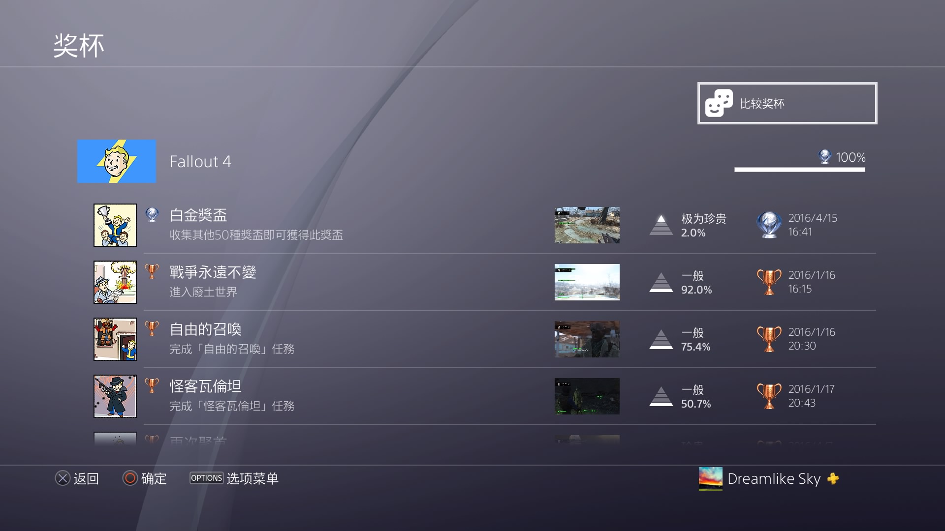The width and height of the screenshot is (945, 531).
Task: Click the 100% trophy progress bar
Action: click(799, 170)
